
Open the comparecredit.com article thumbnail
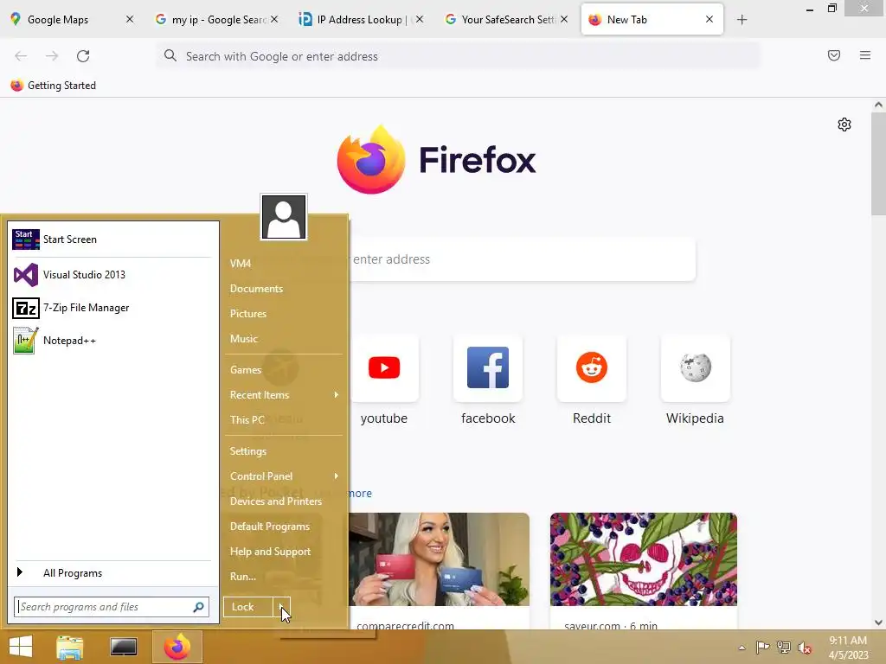tap(439, 559)
